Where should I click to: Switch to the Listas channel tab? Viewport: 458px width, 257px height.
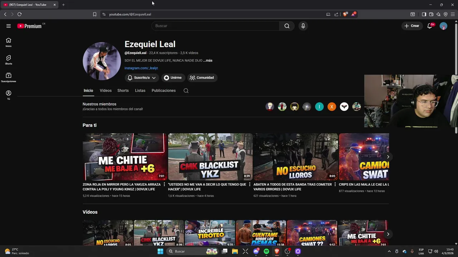coord(140,91)
